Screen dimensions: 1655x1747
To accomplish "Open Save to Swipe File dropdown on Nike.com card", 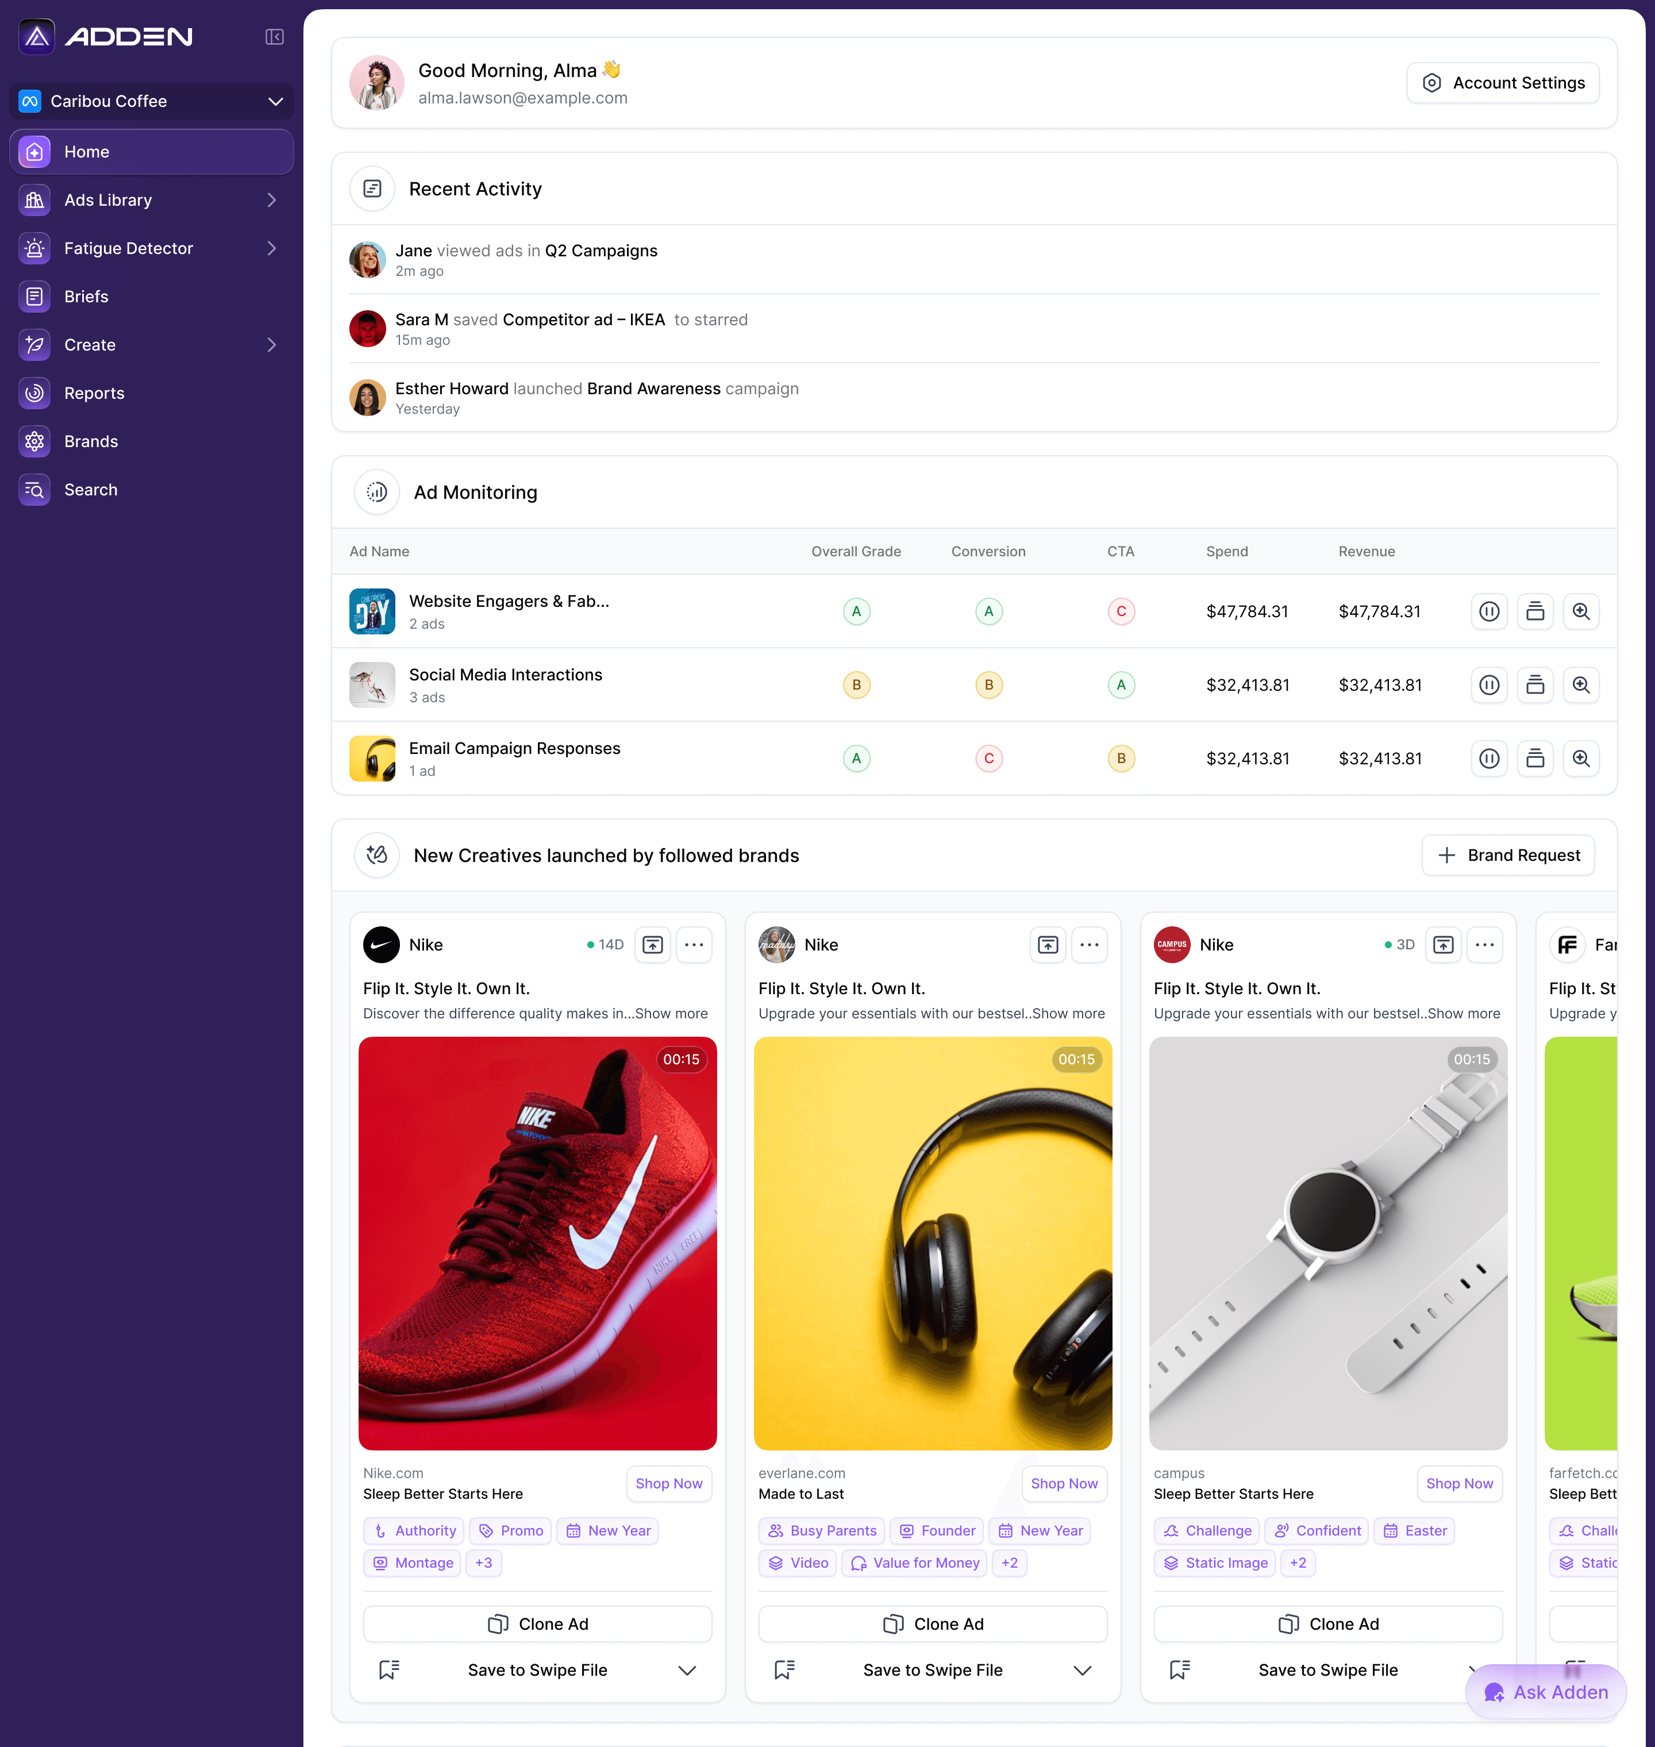I will [687, 1670].
